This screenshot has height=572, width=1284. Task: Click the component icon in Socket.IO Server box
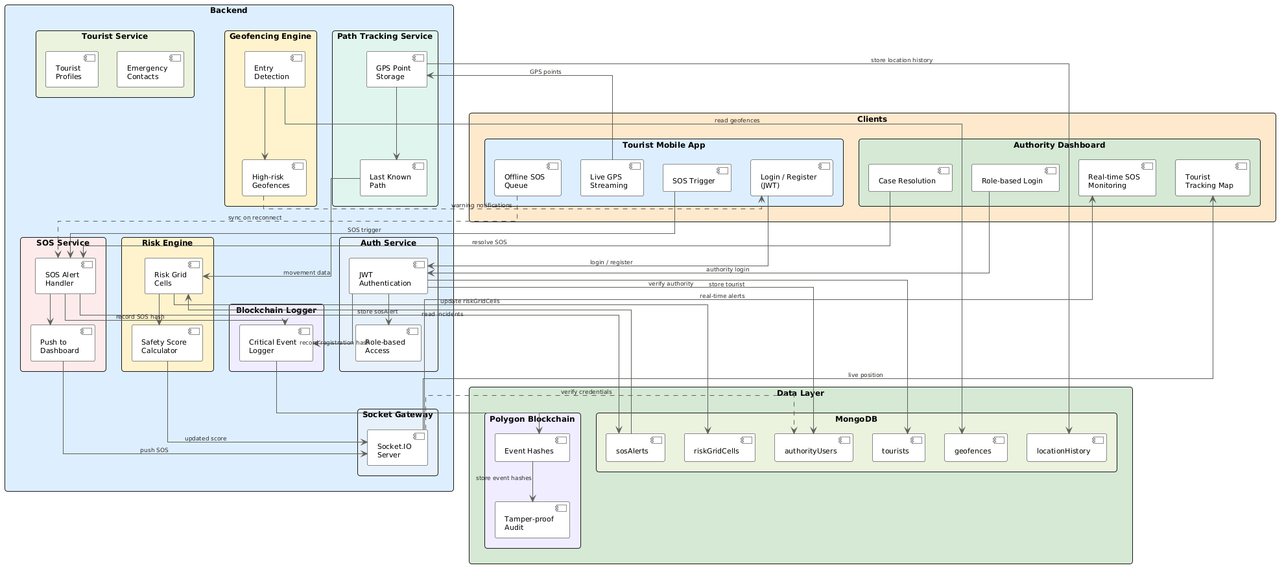[x=418, y=437]
